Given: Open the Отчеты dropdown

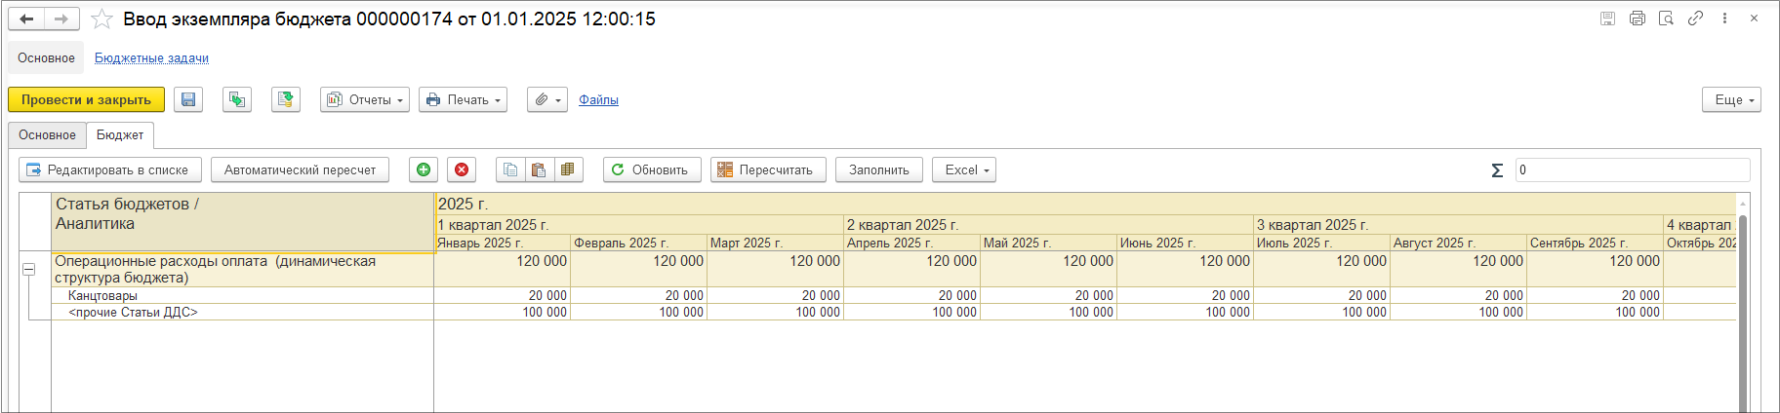Looking at the screenshot, I should coord(364,99).
